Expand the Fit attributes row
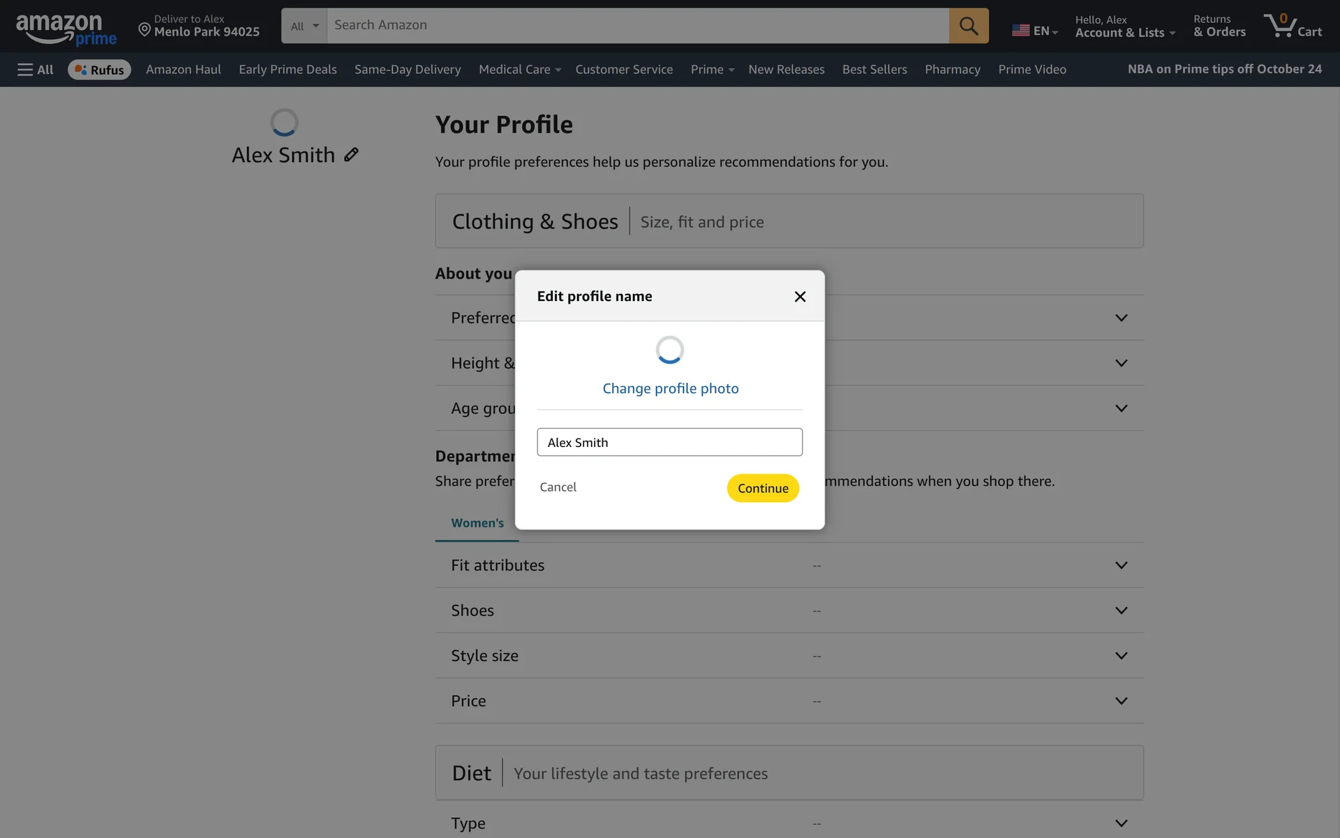Viewport: 1340px width, 838px height. tap(1121, 565)
